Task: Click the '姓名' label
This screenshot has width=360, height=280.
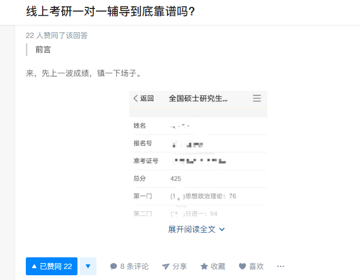Action: coord(140,125)
